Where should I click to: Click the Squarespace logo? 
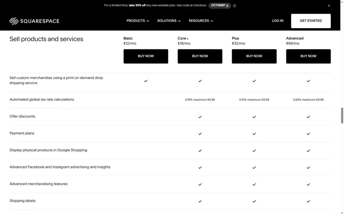pyautogui.click(x=34, y=21)
